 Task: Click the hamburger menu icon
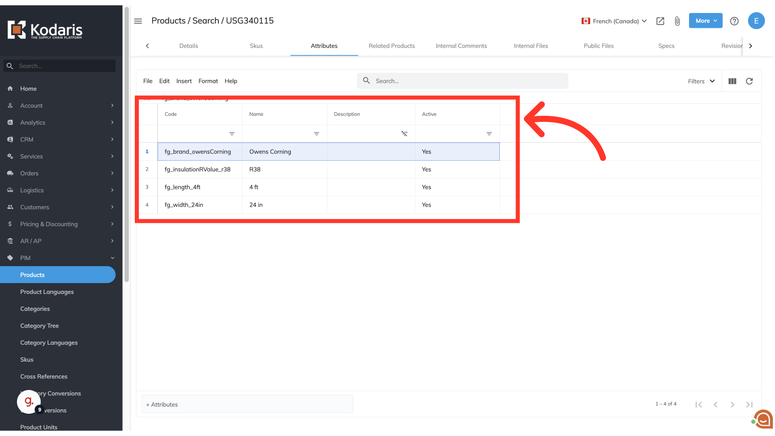(138, 21)
